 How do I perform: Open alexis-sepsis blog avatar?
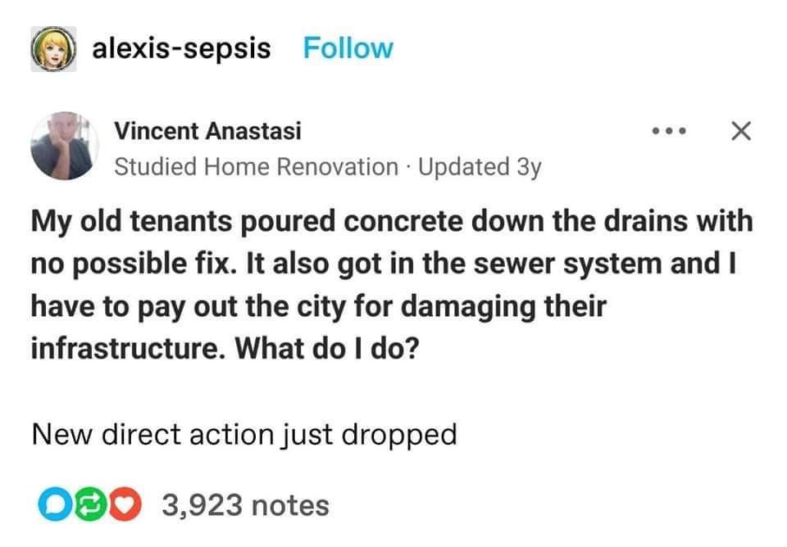click(54, 49)
